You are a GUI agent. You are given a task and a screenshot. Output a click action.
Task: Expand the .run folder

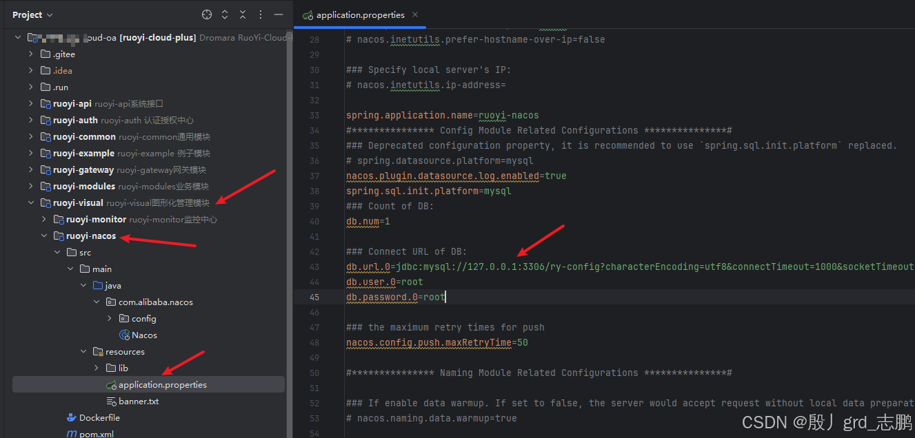point(31,87)
